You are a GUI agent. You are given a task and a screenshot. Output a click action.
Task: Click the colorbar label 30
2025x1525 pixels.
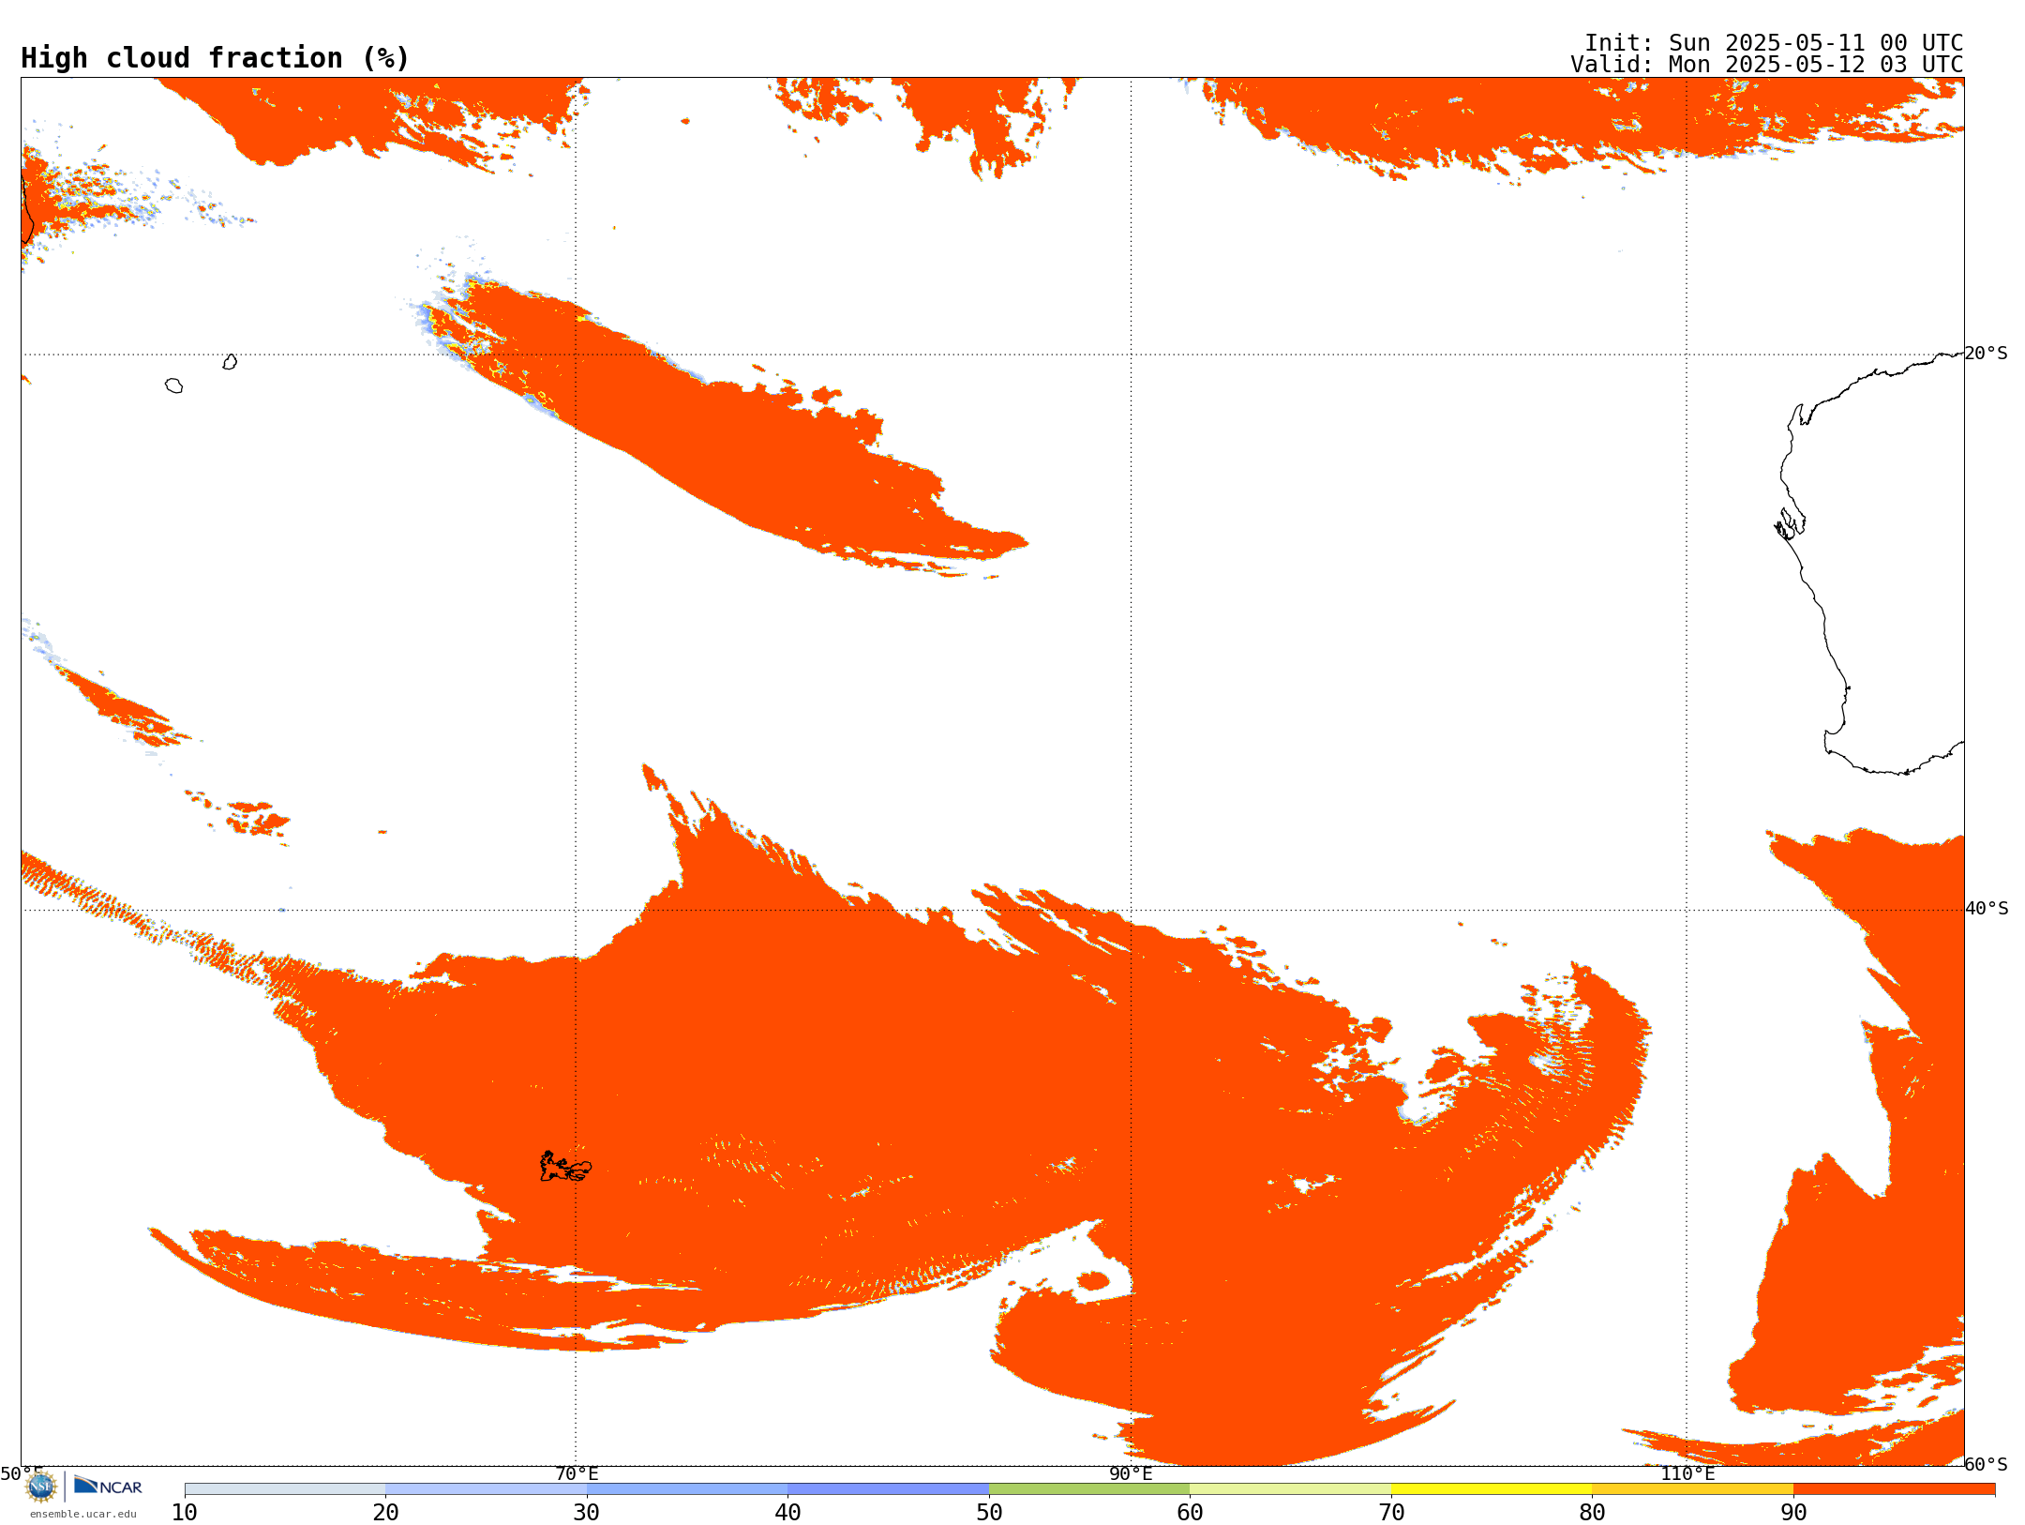pyautogui.click(x=587, y=1512)
